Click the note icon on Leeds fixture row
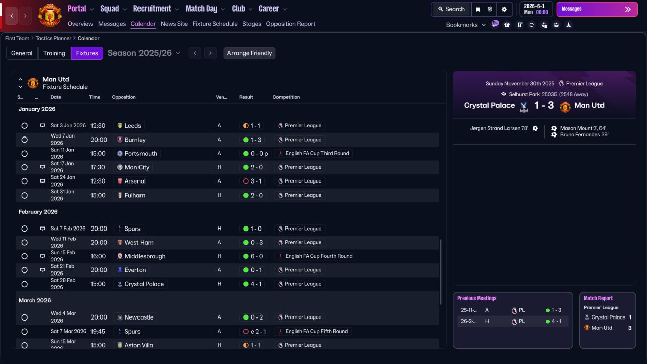 tap(43, 125)
